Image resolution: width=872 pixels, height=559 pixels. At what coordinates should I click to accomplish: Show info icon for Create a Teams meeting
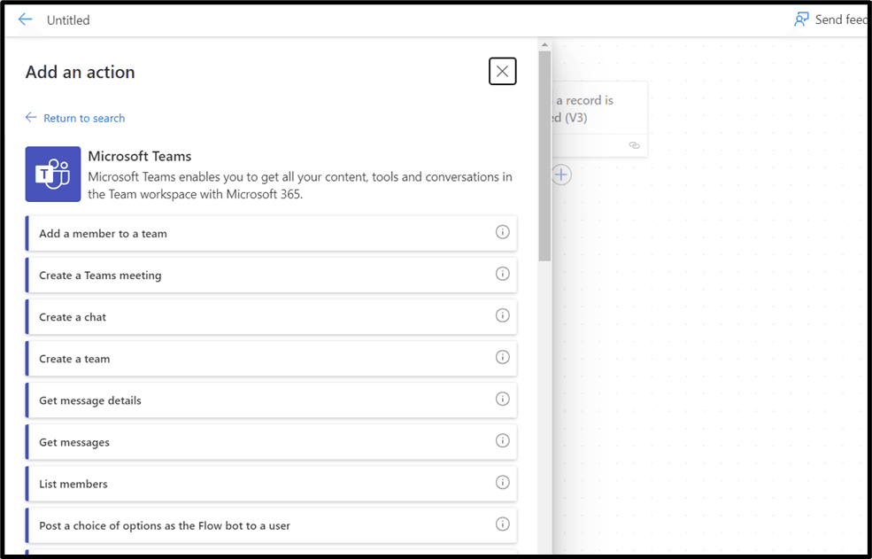point(502,275)
